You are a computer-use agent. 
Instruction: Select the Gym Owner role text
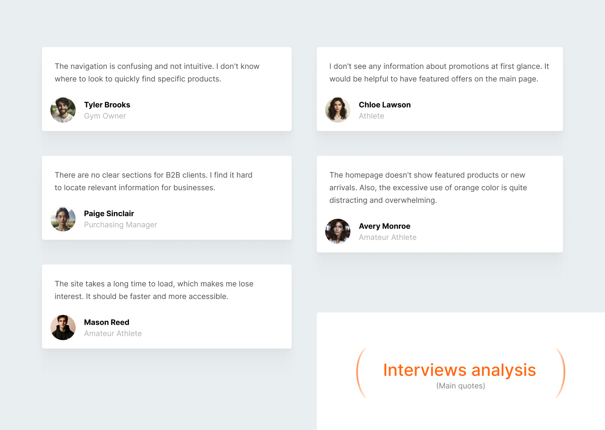105,116
